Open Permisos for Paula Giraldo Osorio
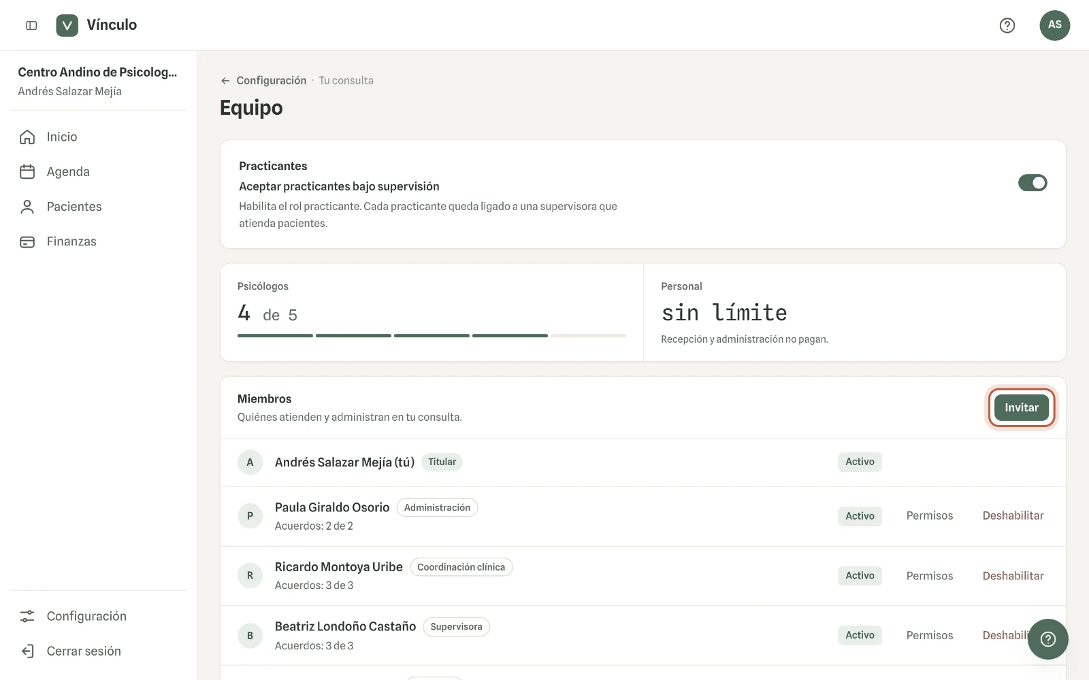 coord(930,515)
